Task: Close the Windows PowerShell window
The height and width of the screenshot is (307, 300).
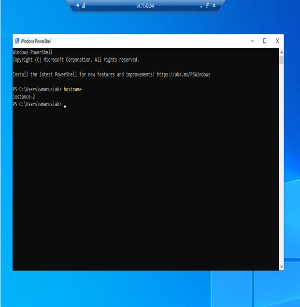Action: 277,41
